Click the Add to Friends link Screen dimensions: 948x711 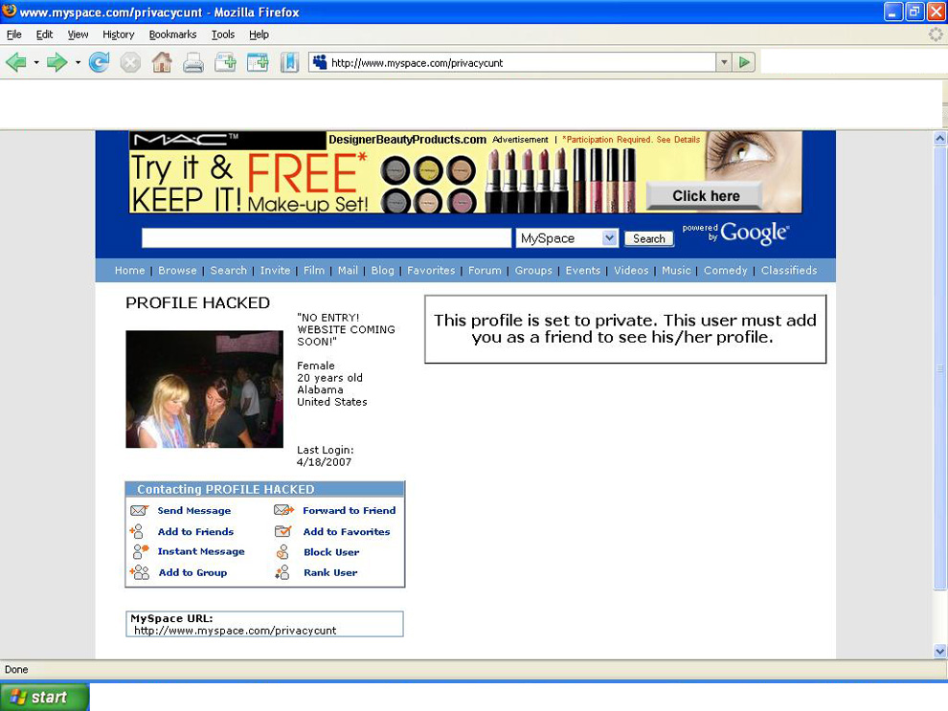[x=196, y=532]
